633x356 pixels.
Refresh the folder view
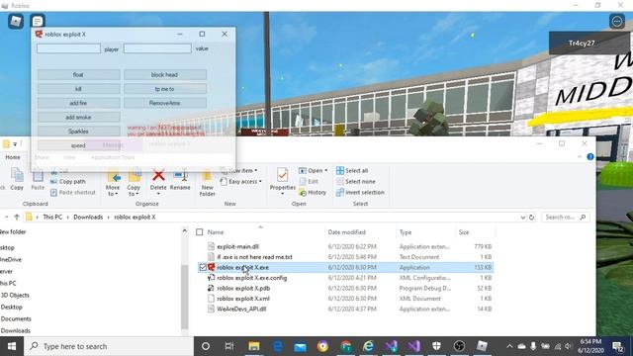532,218
